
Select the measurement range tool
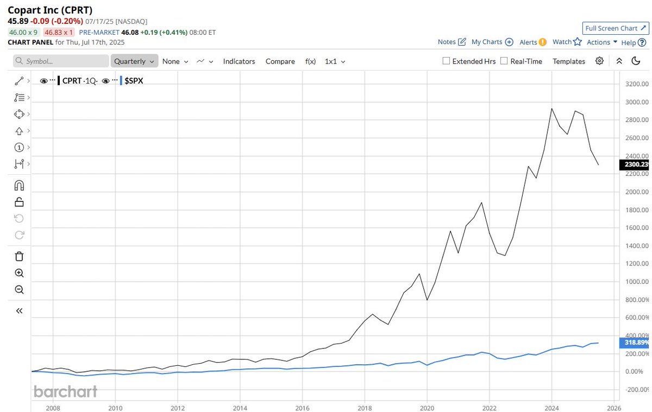click(19, 164)
